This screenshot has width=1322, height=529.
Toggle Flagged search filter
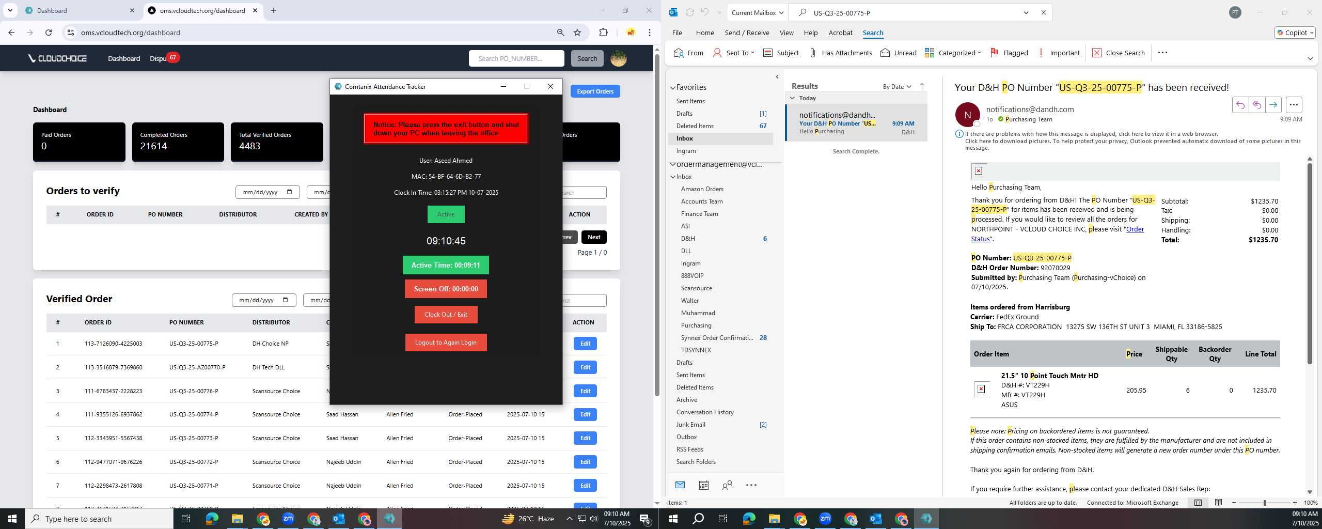(1009, 53)
